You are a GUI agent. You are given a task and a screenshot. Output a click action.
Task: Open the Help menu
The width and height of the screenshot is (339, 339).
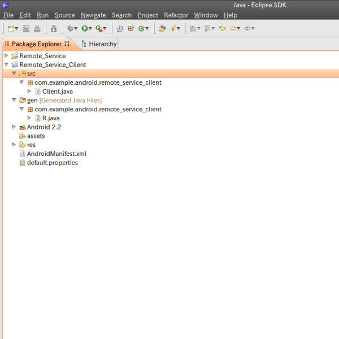pos(231,15)
